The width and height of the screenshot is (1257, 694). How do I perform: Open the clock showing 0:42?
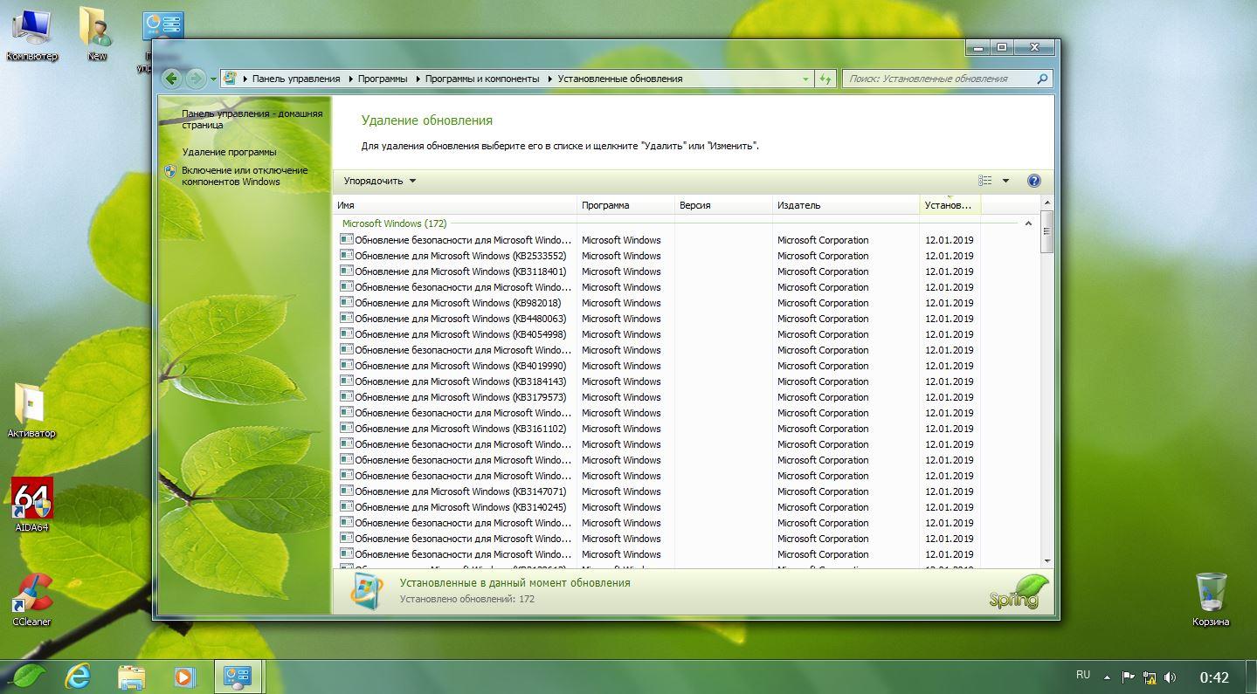[x=1214, y=677]
